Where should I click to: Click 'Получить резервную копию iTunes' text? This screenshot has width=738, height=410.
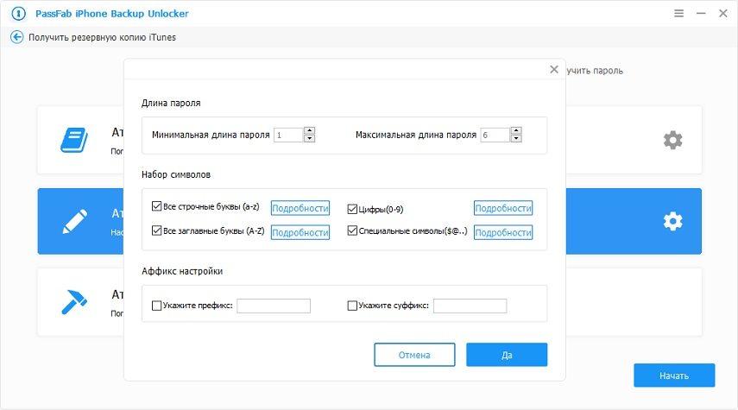pyautogui.click(x=102, y=37)
